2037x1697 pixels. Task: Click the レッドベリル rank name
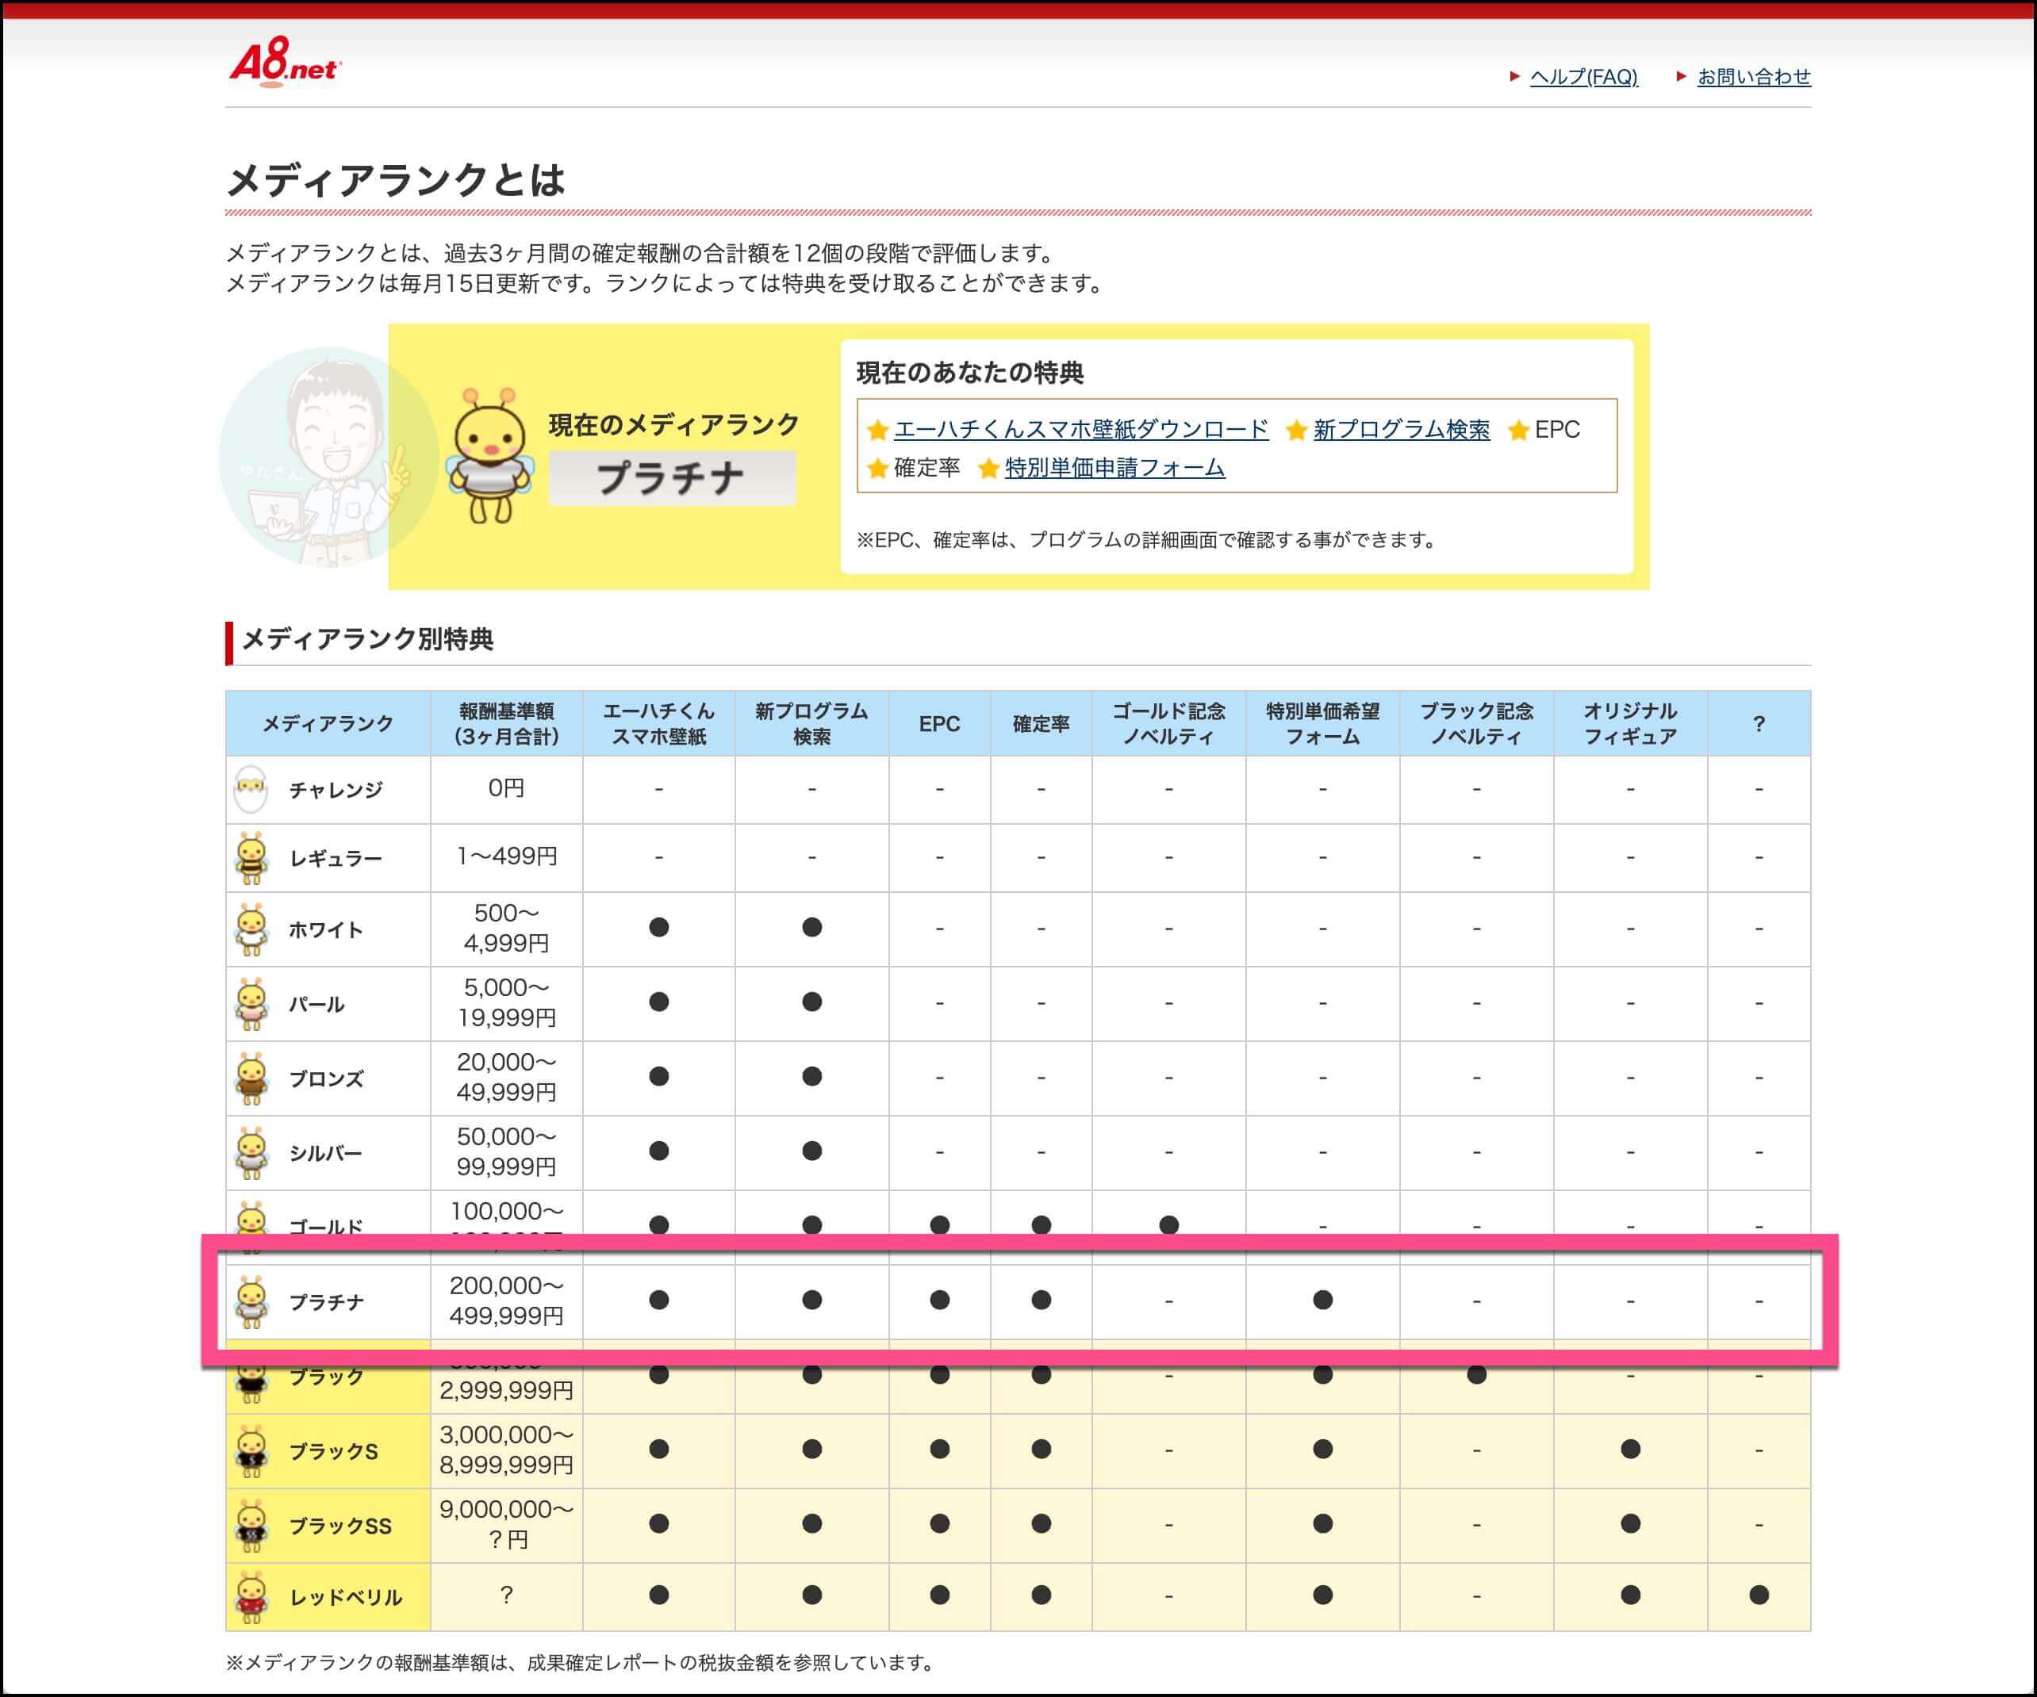point(345,1597)
